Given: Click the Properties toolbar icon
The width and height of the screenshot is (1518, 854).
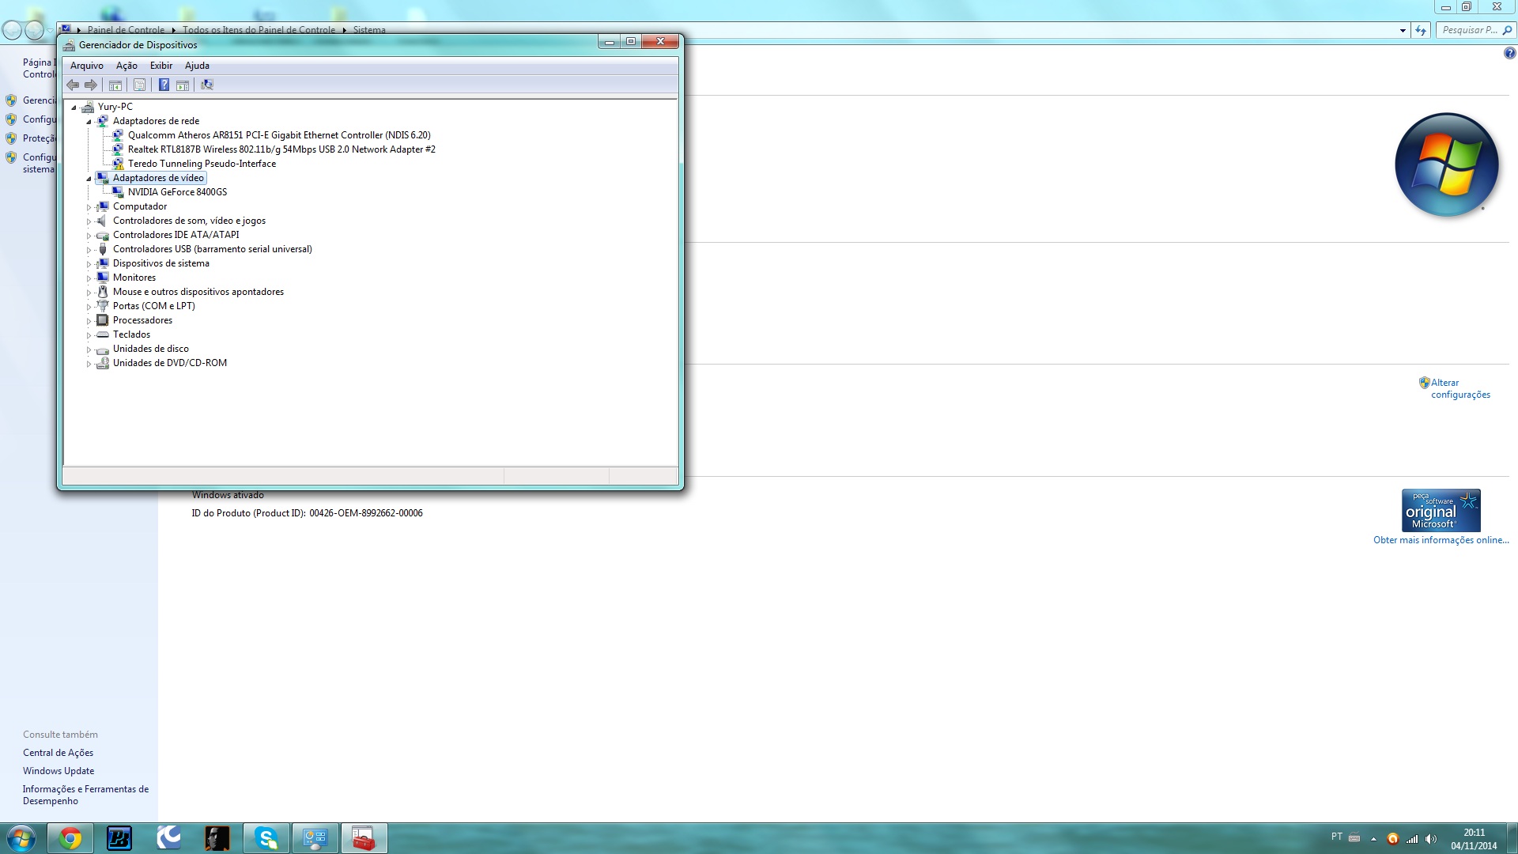Looking at the screenshot, I should click(139, 85).
